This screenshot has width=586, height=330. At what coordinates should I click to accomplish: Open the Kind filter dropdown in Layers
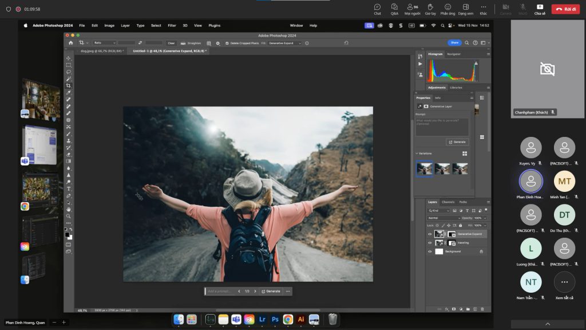[439, 211]
